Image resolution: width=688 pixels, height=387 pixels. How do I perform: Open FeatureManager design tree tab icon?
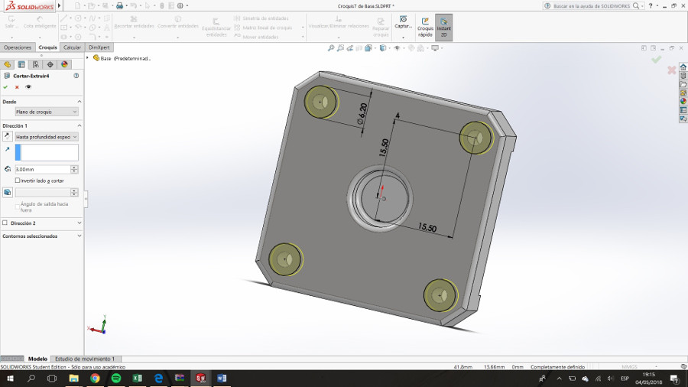(x=8, y=64)
